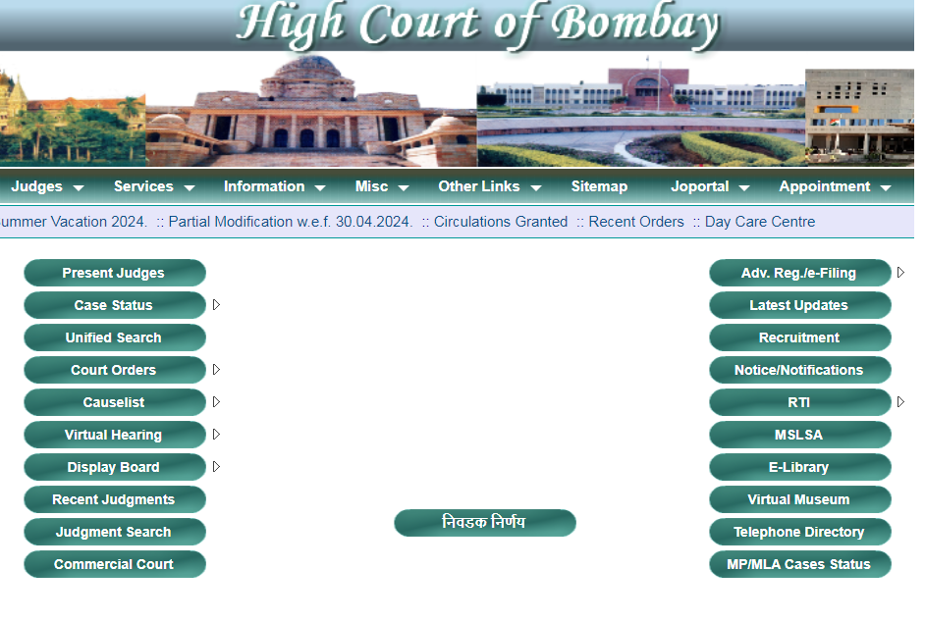Click the RTI button
The width and height of the screenshot is (925, 622).
[x=800, y=402]
